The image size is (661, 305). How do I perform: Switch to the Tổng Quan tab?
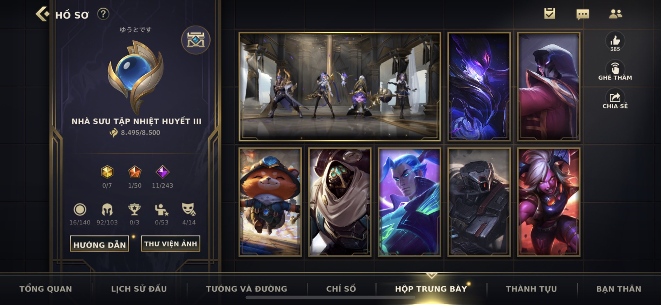46,289
